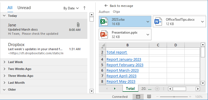The width and height of the screenshot is (208, 100).
Task: Reverse sort order with the up arrow
Action: pyautogui.click(x=84, y=8)
